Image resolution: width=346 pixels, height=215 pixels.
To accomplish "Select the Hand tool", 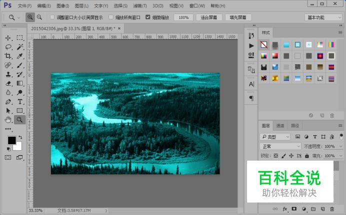I will (x=8, y=120).
